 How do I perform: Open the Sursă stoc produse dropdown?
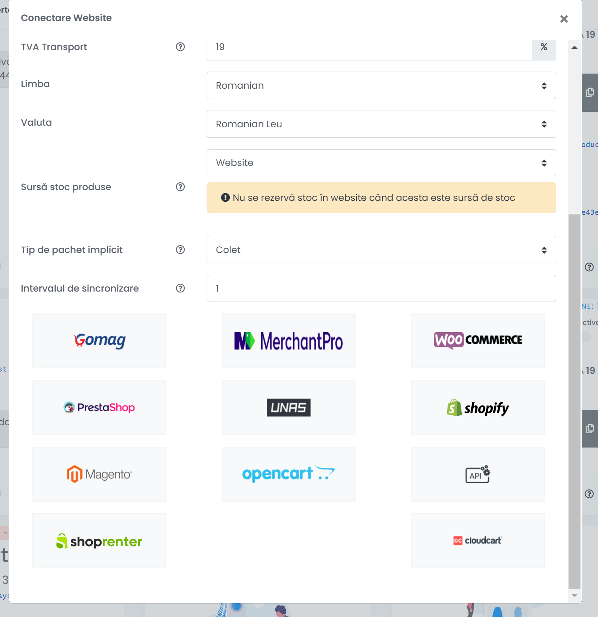click(x=381, y=163)
